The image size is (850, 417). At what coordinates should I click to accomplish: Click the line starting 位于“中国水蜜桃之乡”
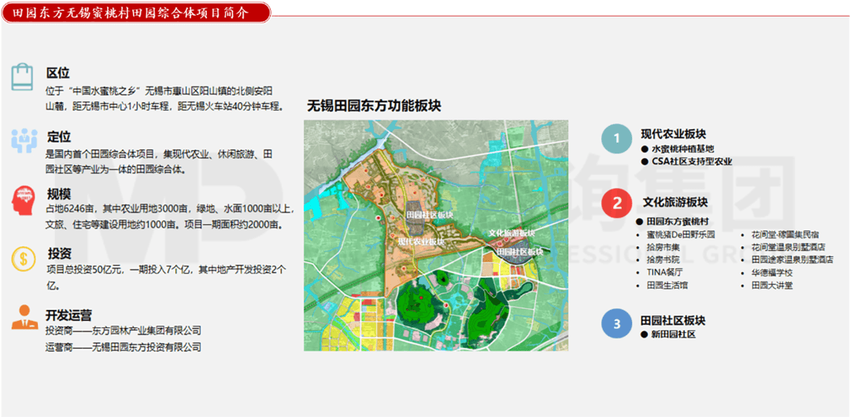159,90
